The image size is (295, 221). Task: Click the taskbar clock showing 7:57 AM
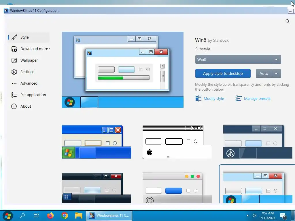click(267, 216)
